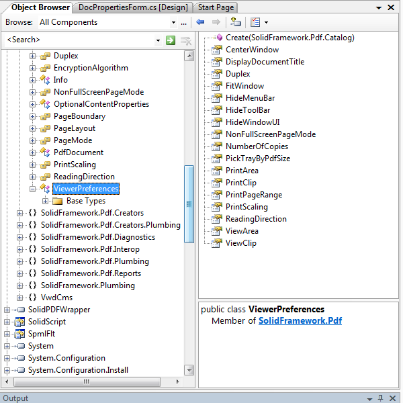Open Output panel window position dropdown
The image size is (403, 403).
(369, 398)
